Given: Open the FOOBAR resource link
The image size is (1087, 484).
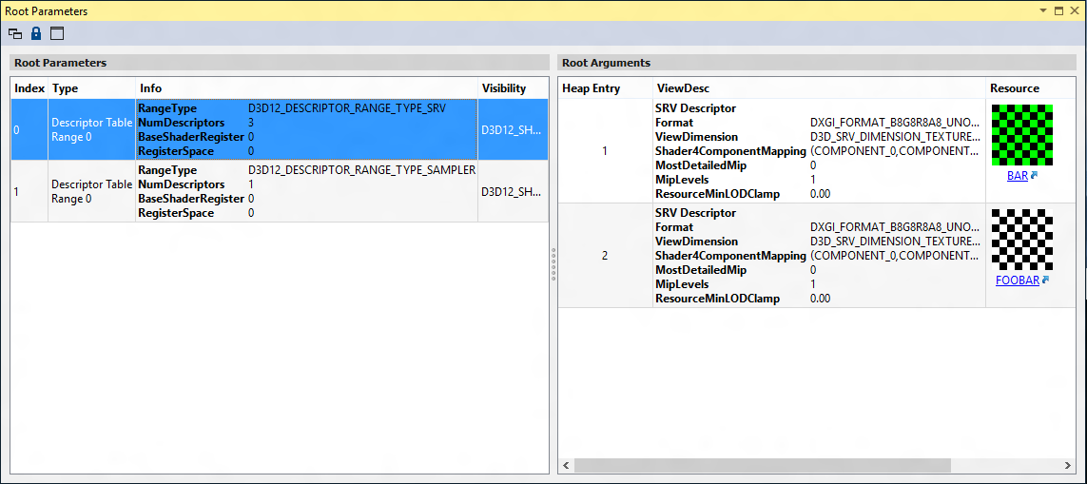Looking at the screenshot, I should 1017,281.
